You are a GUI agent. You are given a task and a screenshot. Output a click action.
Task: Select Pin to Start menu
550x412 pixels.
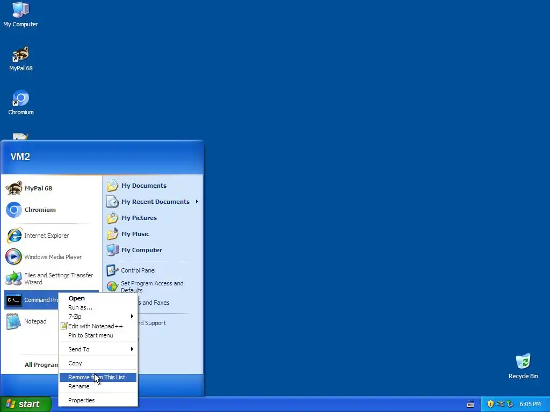98,335
